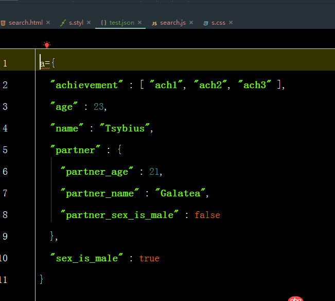This screenshot has height=301, width=335.
Task: Click line number 9 in the gutter
Action: click(5, 237)
